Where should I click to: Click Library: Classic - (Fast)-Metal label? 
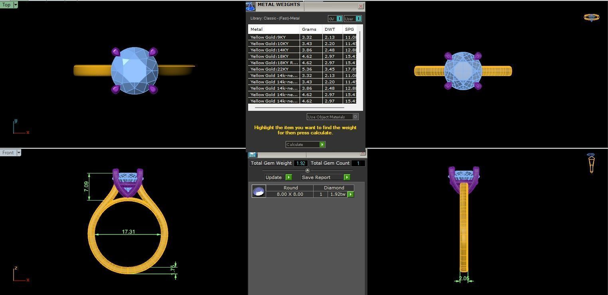click(x=275, y=18)
